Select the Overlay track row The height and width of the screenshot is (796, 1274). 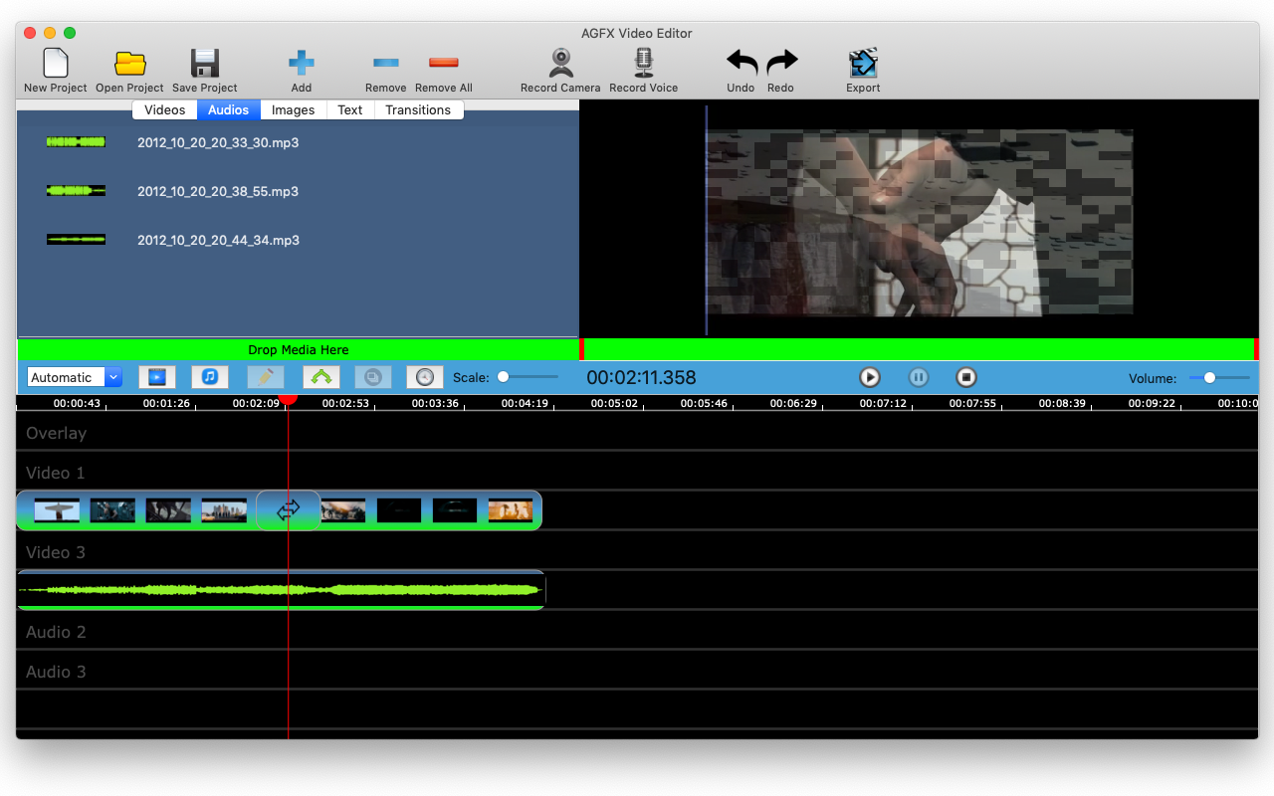(637, 432)
